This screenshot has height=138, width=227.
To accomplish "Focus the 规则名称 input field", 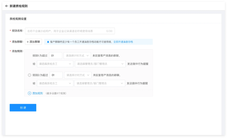I will tap(70, 31).
